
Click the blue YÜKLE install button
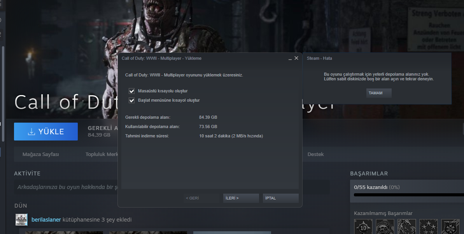click(x=46, y=132)
